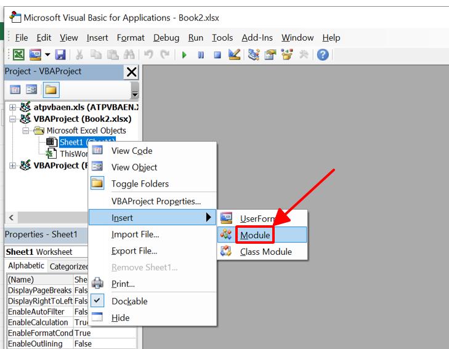
Task: Click the Find binoculars icon
Action: pyautogui.click(x=129, y=54)
